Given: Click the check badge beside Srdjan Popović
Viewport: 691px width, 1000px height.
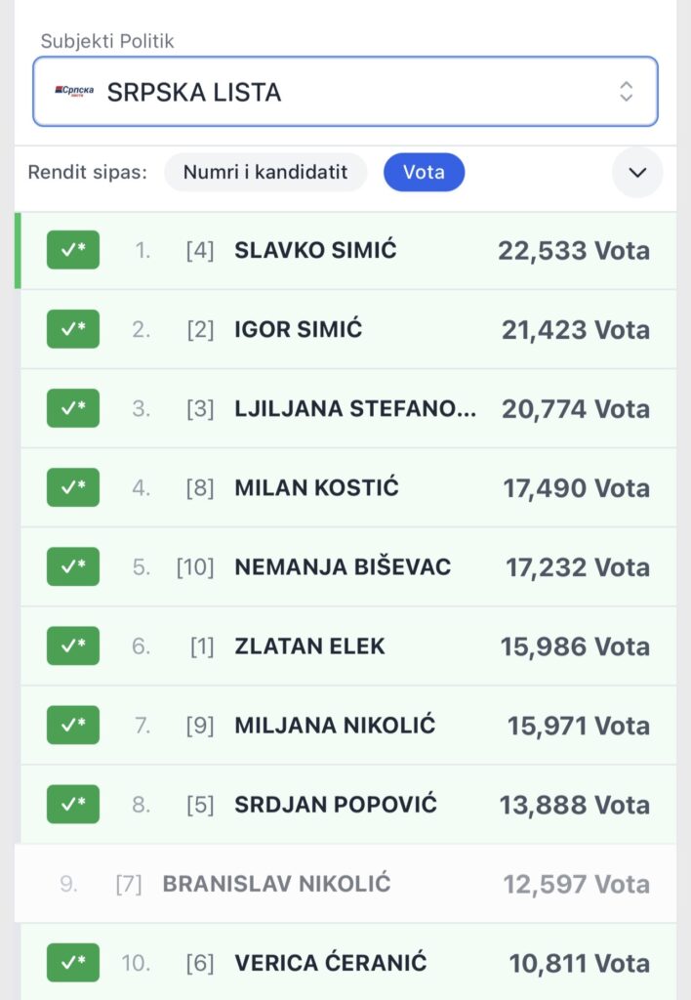Looking at the screenshot, I should [73, 804].
